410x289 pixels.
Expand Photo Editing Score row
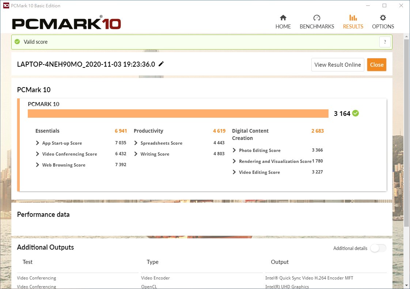point(234,151)
